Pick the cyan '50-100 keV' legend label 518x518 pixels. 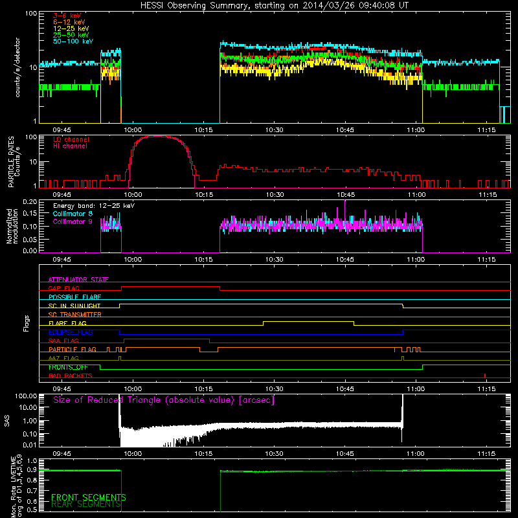click(73, 41)
